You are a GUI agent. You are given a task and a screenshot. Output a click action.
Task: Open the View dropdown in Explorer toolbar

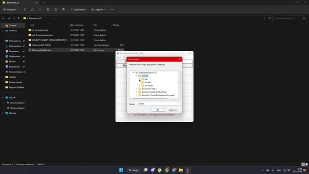[x=98, y=10]
